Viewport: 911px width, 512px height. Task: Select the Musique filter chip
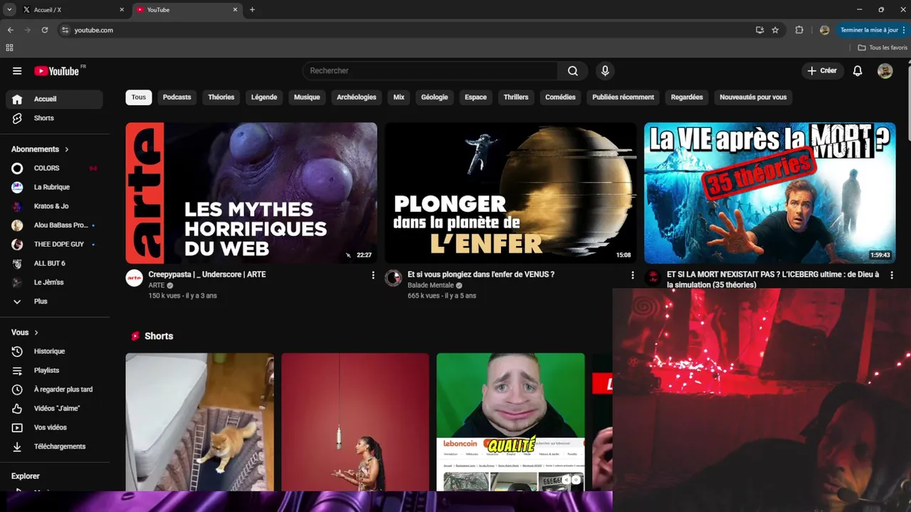[x=307, y=97]
